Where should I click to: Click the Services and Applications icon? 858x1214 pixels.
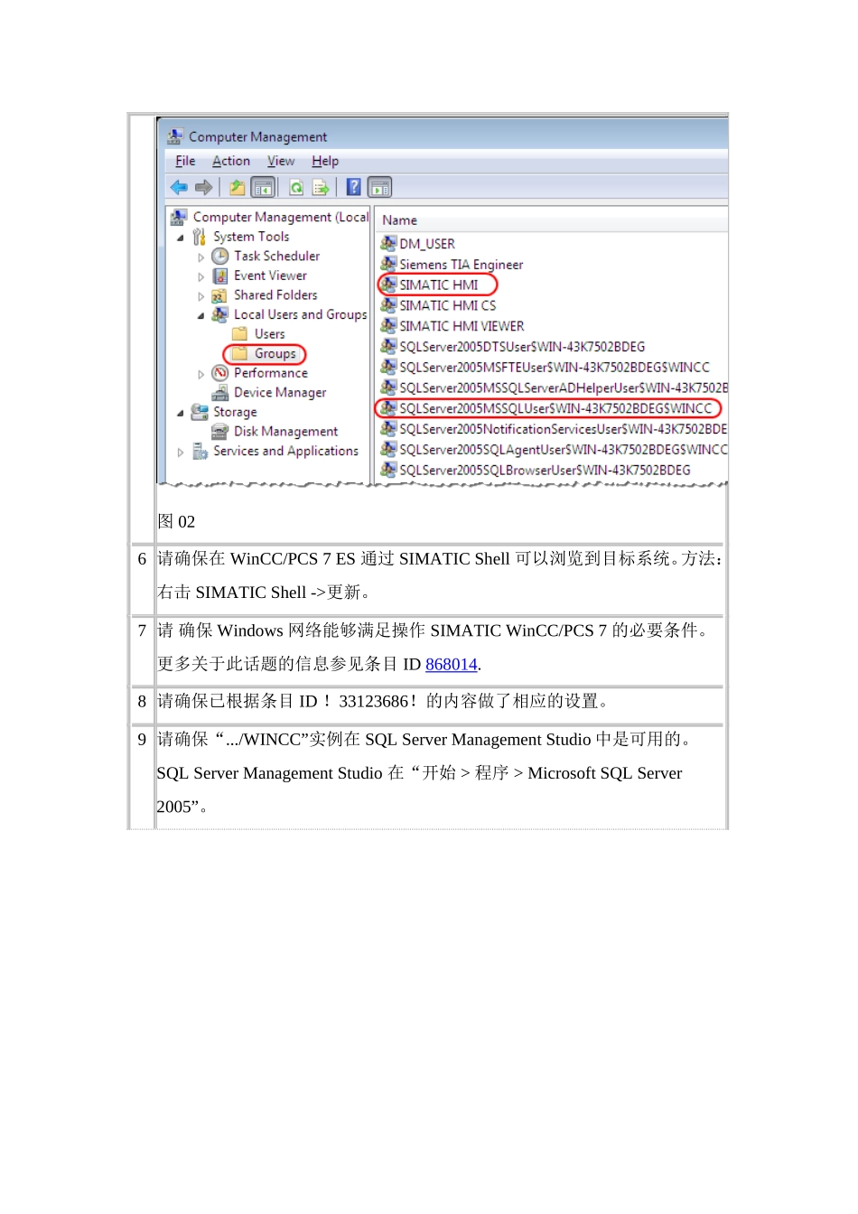[x=201, y=451]
